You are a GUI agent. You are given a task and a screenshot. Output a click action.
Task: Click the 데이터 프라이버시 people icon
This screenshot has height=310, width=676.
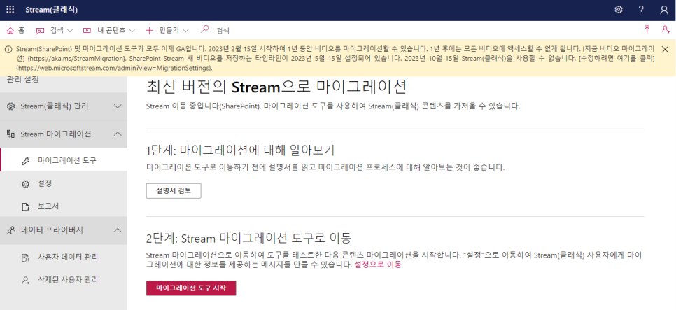coord(10,231)
